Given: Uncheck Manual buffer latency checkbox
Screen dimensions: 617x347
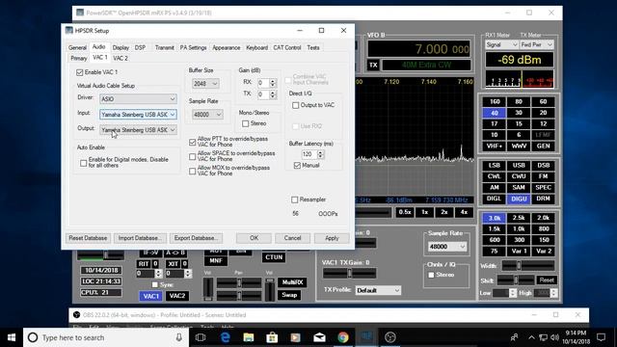Looking at the screenshot, I should 297,166.
